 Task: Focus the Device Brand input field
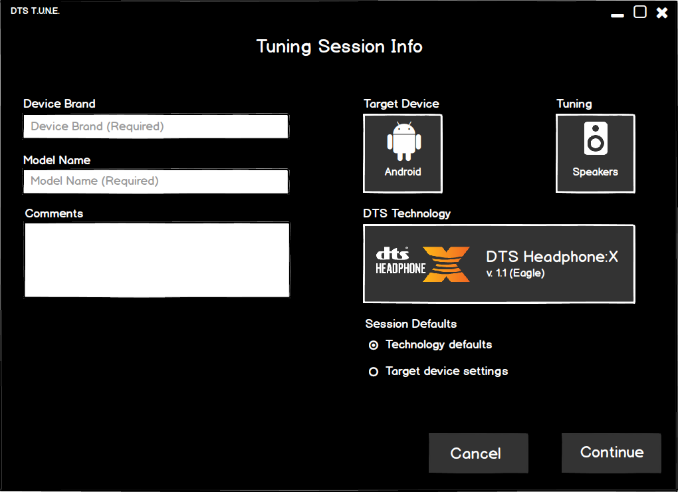(x=156, y=126)
